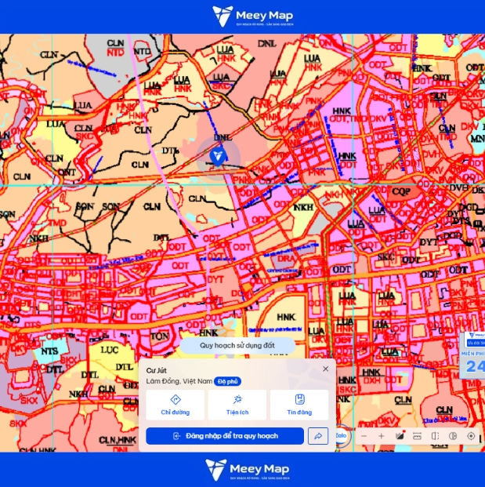Click the Meey Map logo in header

253,16
